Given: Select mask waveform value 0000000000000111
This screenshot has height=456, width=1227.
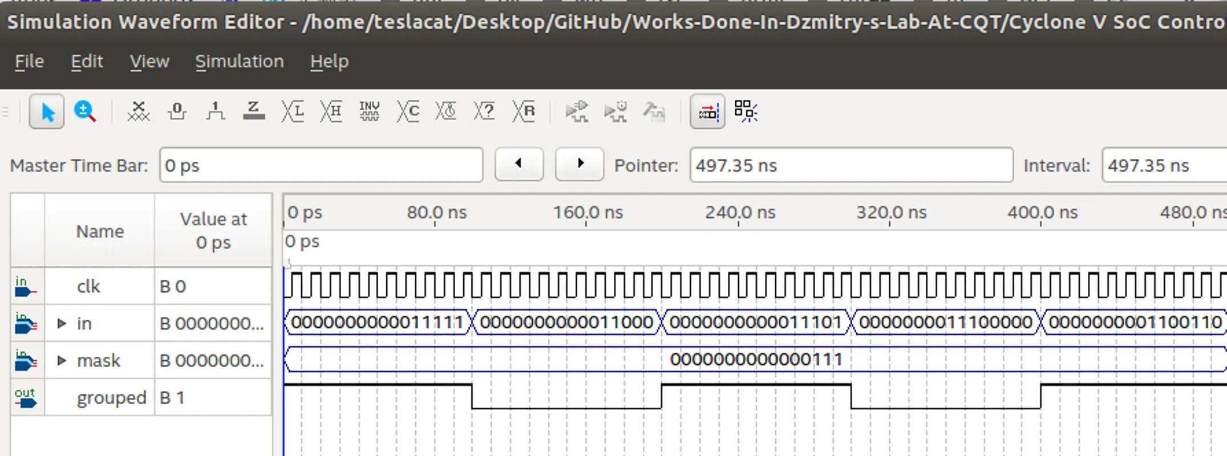Looking at the screenshot, I should [x=756, y=359].
